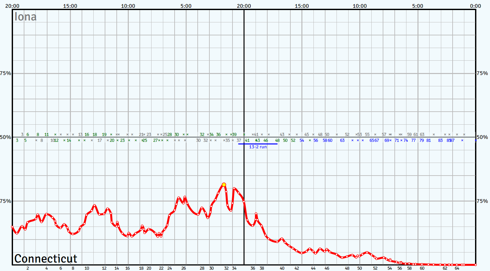Click Connecticut's gray score marker "35"

click(228, 141)
